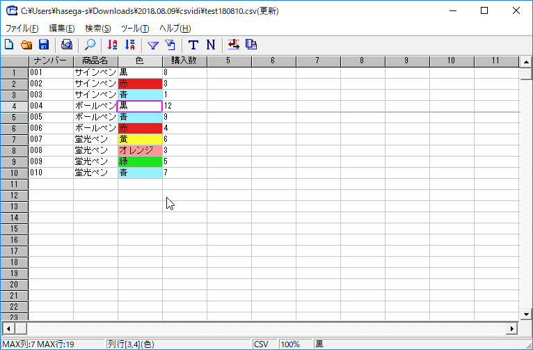
Task: Click the horizontal scrollbar left arrow
Action: [8, 328]
